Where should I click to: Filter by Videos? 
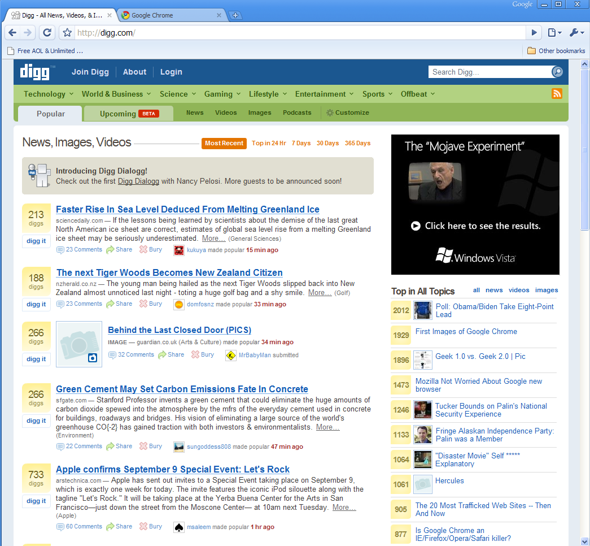[226, 112]
